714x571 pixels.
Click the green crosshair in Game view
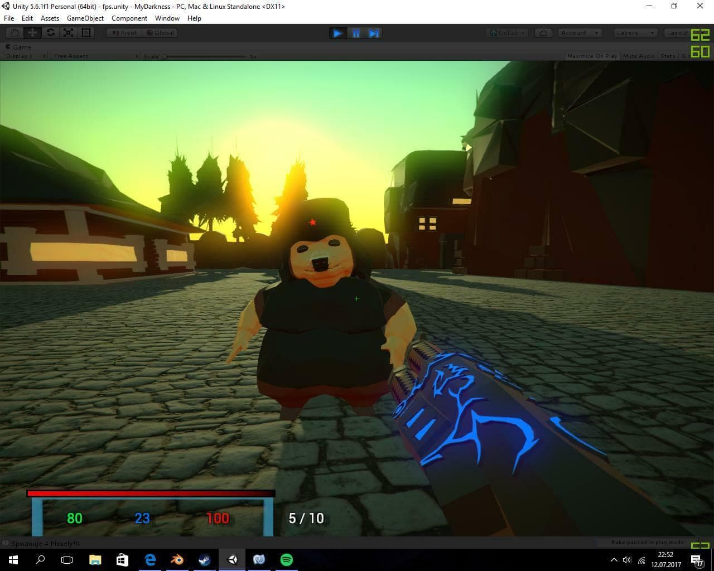point(356,298)
